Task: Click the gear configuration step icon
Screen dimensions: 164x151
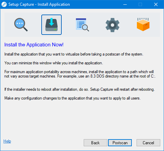Action: point(112,25)
